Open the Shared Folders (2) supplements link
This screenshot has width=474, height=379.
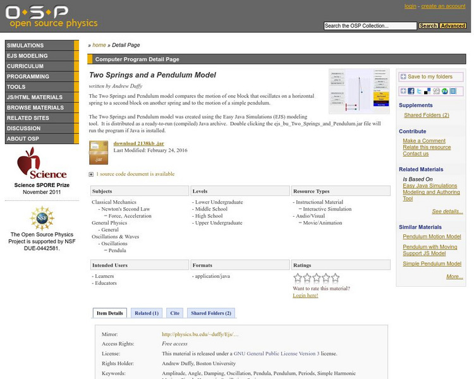[426, 115]
